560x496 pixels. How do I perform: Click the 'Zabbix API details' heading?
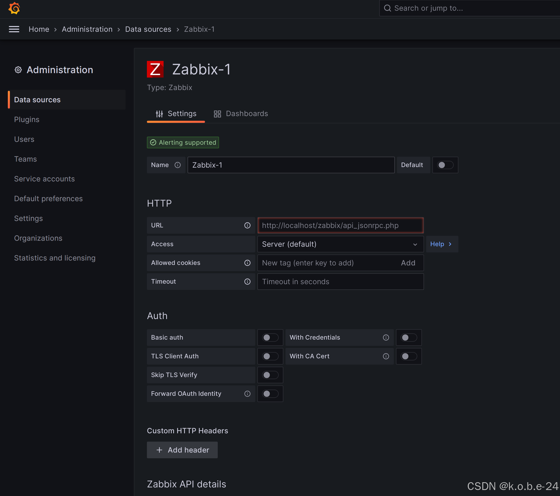[x=186, y=484]
